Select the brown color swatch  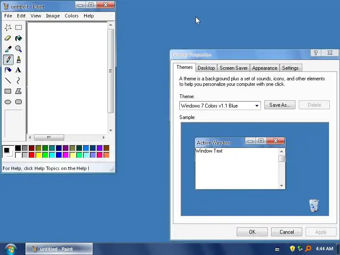[x=106, y=148]
